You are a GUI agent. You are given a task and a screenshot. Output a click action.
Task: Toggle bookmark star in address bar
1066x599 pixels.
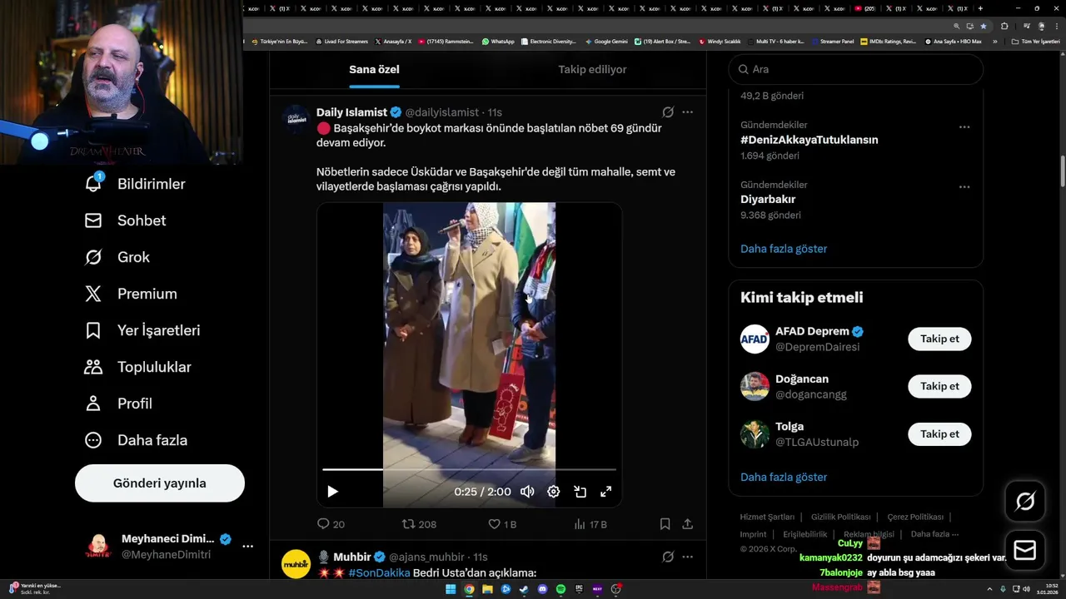point(984,26)
